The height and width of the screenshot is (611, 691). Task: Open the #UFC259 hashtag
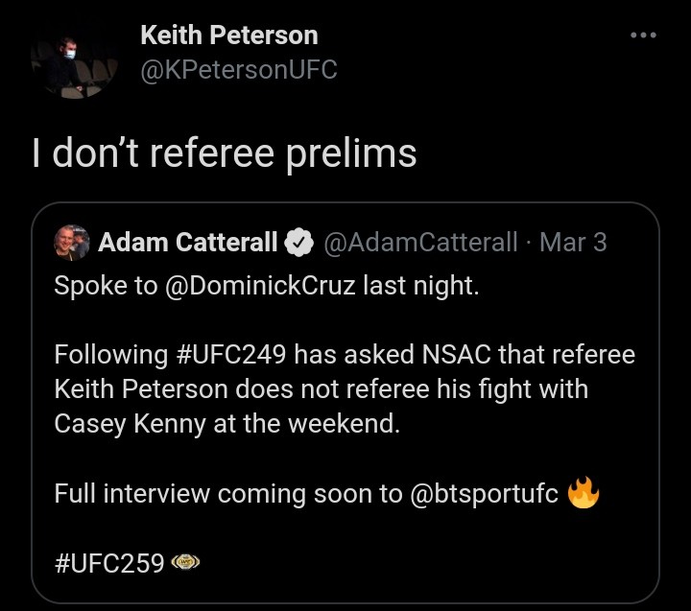(x=109, y=562)
